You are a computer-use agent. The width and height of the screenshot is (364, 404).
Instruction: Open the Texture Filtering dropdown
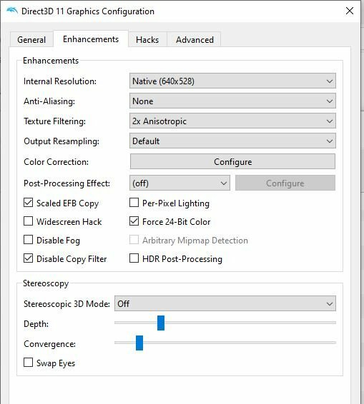tap(232, 121)
